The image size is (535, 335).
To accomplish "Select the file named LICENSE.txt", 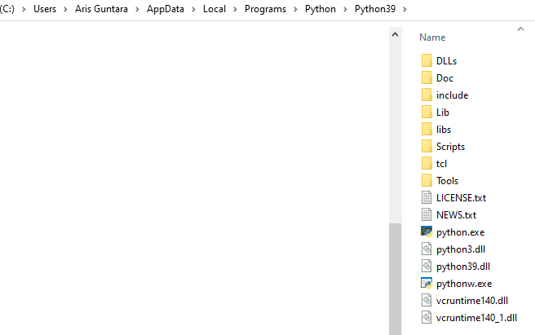I will (461, 198).
